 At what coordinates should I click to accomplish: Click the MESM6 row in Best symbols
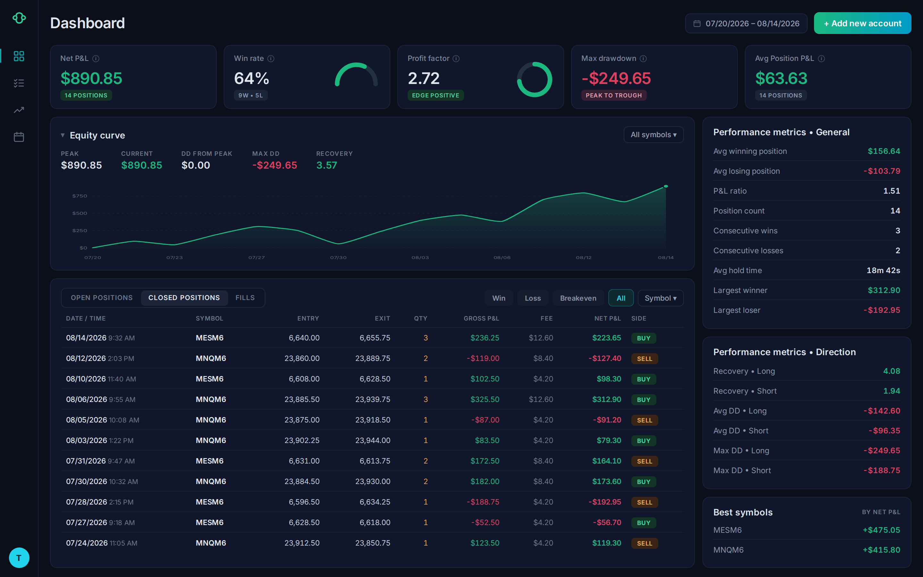(x=806, y=530)
